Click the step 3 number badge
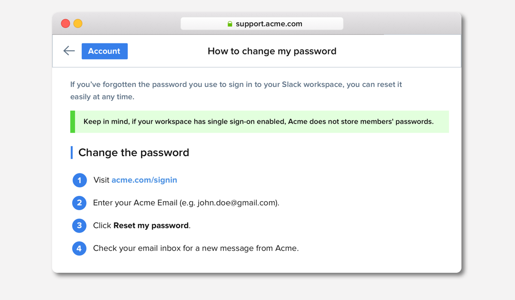The image size is (515, 300). coord(79,225)
